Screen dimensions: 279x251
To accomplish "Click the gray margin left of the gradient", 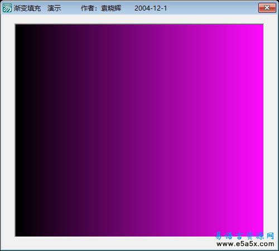I will tap(8, 130).
